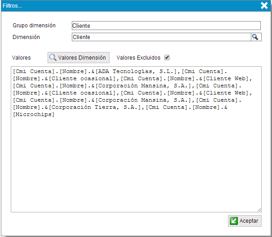
Task: Click the Filtros... title bar text
Action: (x=13, y=6)
